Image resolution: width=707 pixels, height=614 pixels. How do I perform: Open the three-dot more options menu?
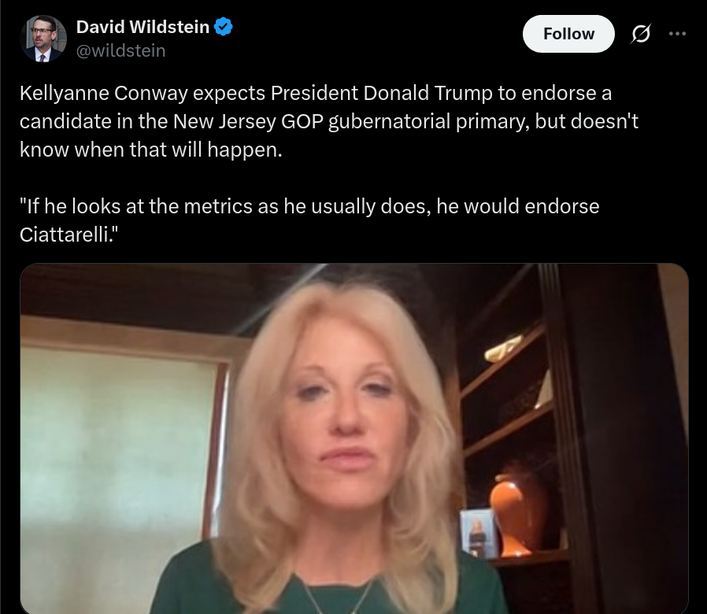(677, 34)
